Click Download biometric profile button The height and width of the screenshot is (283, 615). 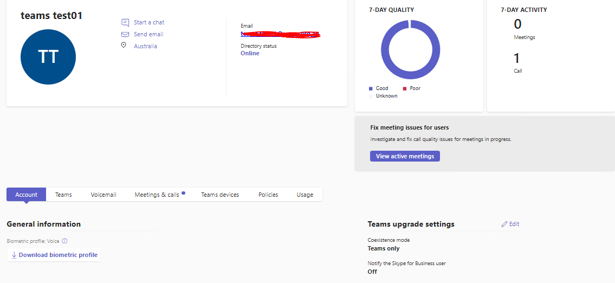click(x=54, y=255)
